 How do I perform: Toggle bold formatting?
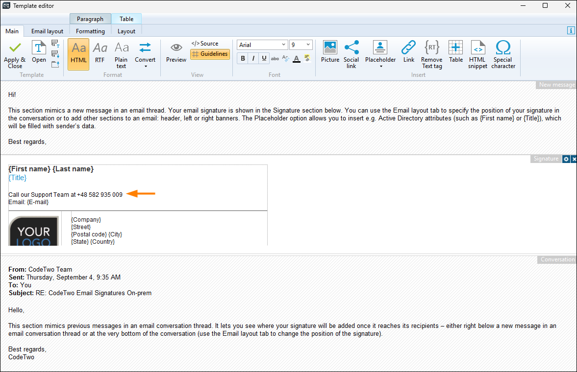tap(243, 59)
